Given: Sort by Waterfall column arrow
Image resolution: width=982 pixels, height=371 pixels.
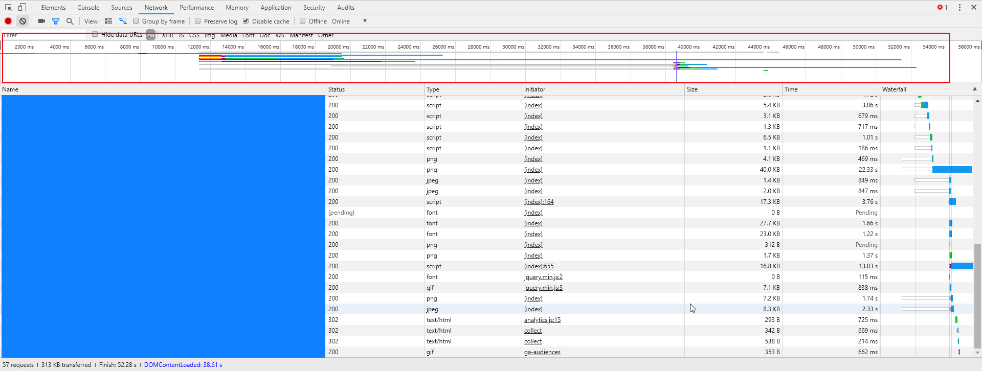Looking at the screenshot, I should pyautogui.click(x=975, y=89).
